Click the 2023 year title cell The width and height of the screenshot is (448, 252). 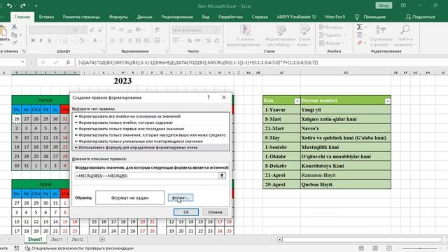[122, 81]
